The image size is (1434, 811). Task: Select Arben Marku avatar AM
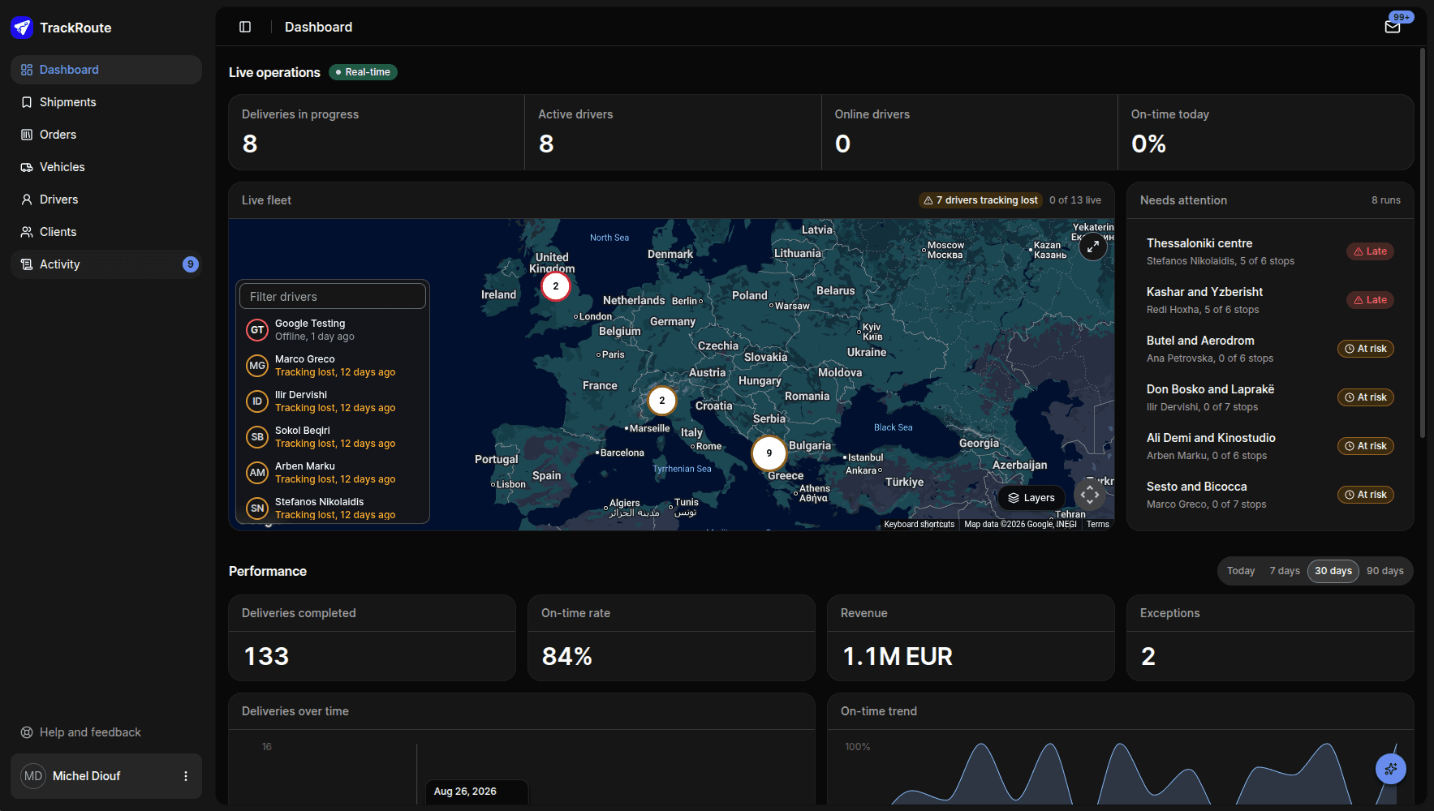[257, 473]
